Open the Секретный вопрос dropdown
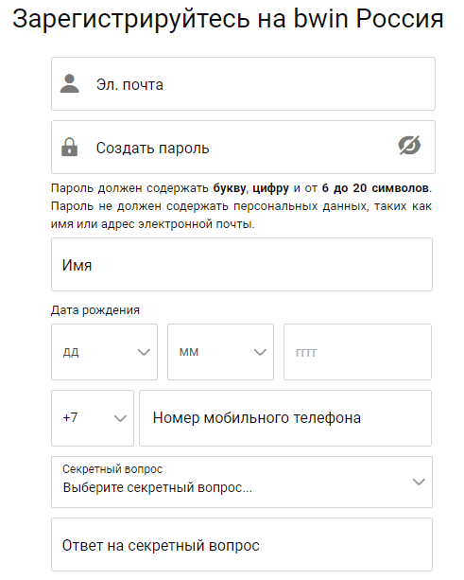 [x=242, y=482]
